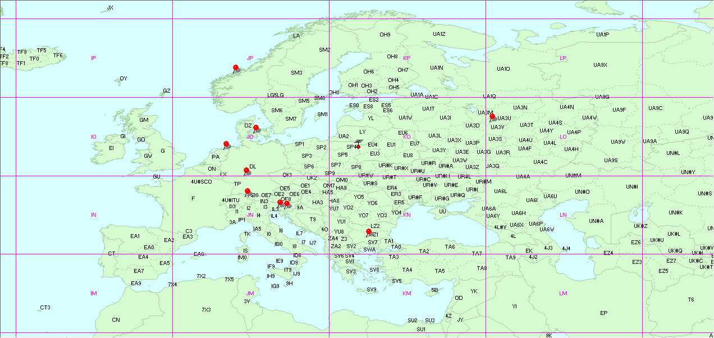This screenshot has height=338, width=714.
Task: Click the pushpin next to HB0
Action: click(x=248, y=192)
